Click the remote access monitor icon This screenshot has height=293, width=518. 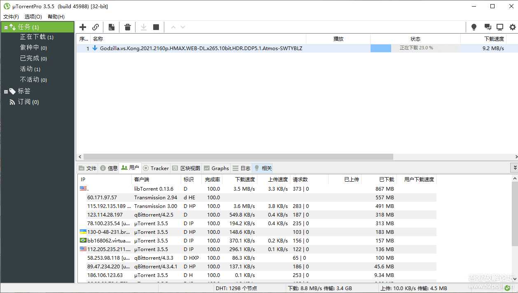(x=499, y=27)
